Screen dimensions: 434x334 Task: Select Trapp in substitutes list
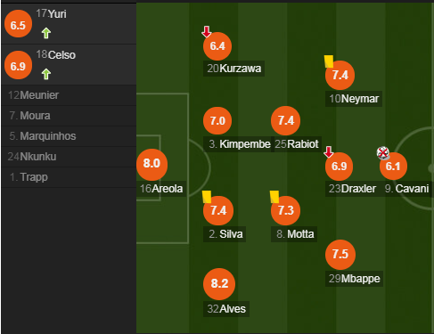pos(69,177)
